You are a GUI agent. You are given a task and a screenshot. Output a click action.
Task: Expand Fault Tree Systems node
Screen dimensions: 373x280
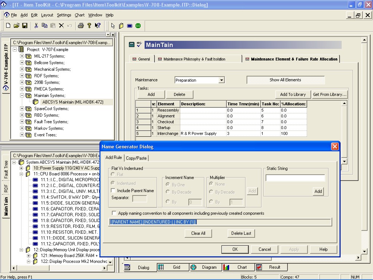[22, 122]
